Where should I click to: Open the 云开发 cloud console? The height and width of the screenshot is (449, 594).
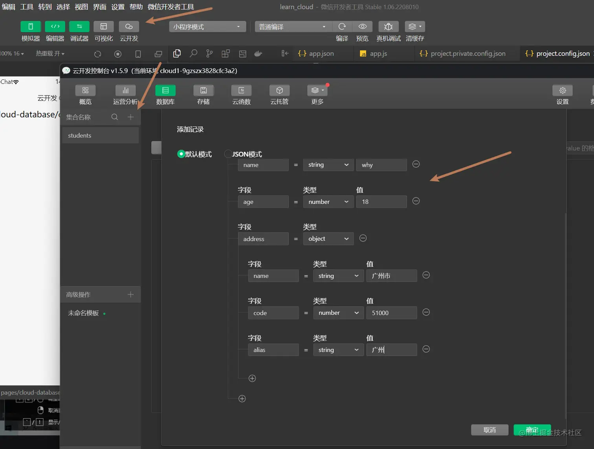pos(129,26)
